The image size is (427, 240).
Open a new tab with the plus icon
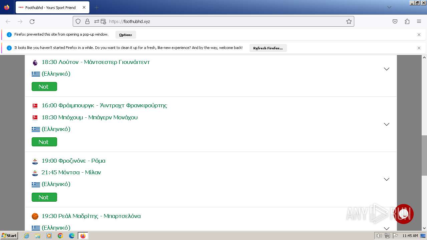pyautogui.click(x=96, y=7)
